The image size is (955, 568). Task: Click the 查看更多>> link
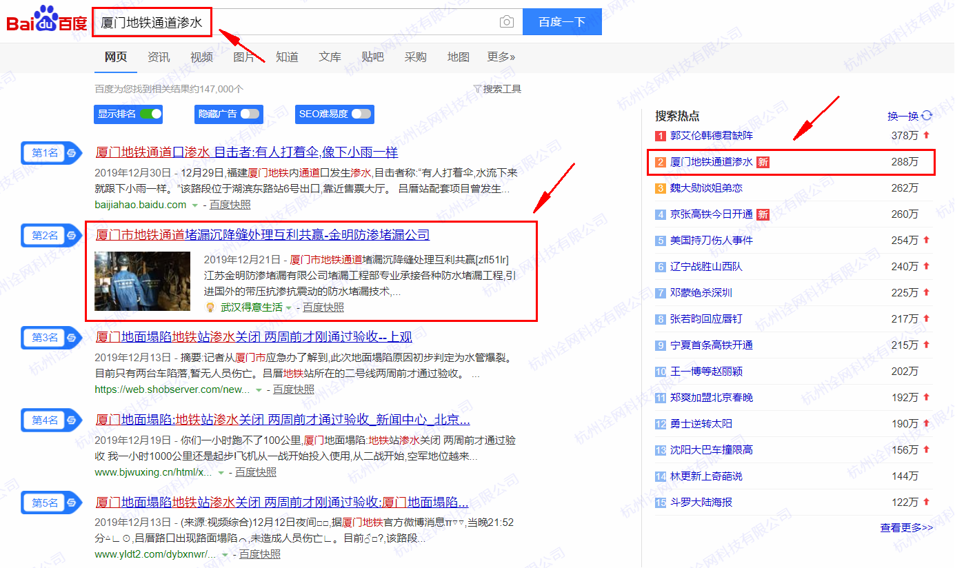pos(907,528)
